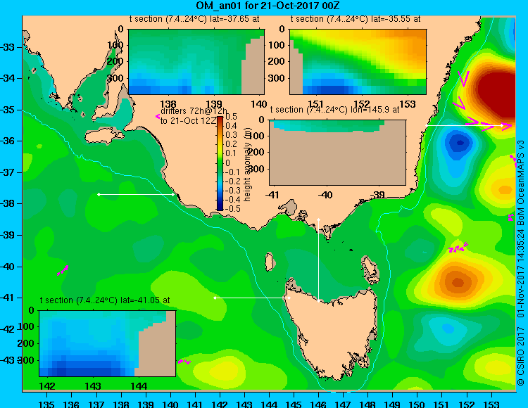Click Kangaroo Island on the map
This screenshot has height=408, width=528.
(x=105, y=136)
